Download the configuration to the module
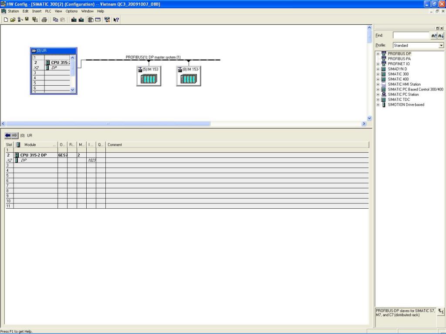The width and height of the screenshot is (446, 334). [74, 20]
